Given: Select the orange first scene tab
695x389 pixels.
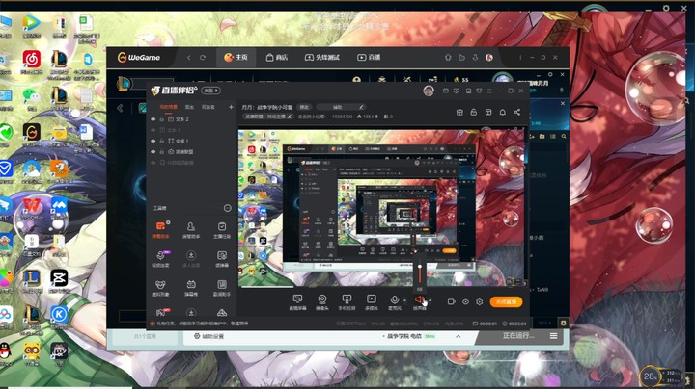Looking at the screenshot, I should pos(168,107).
